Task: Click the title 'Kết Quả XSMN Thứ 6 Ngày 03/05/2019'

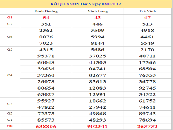Action: tap(86, 4)
